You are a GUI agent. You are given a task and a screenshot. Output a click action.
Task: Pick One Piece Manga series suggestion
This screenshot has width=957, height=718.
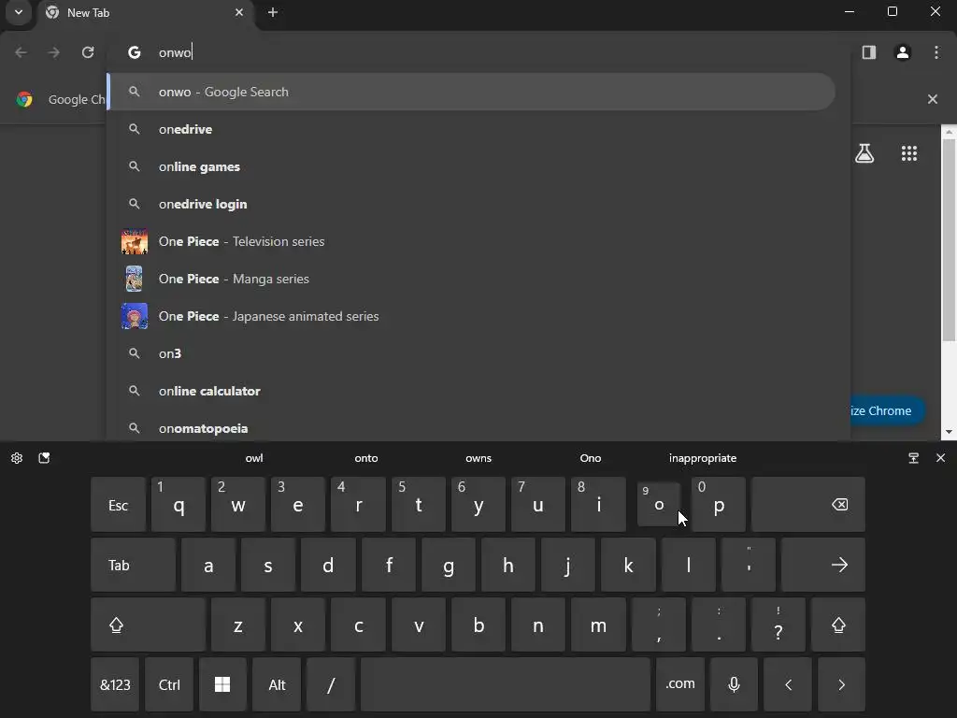[471, 279]
